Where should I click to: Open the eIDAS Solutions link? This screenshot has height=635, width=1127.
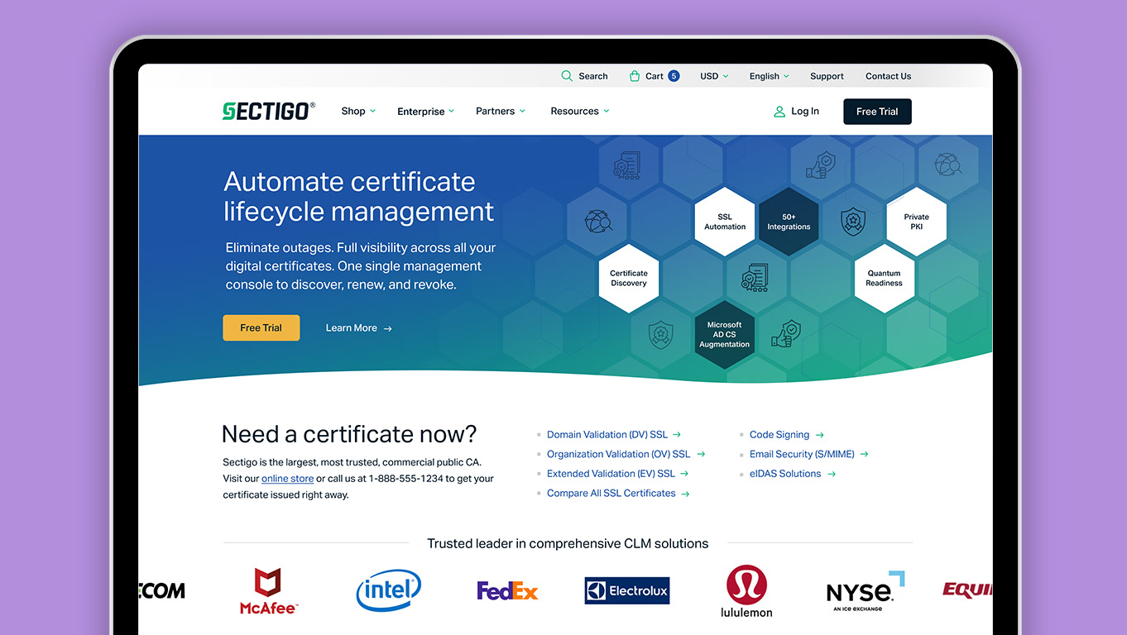point(785,474)
